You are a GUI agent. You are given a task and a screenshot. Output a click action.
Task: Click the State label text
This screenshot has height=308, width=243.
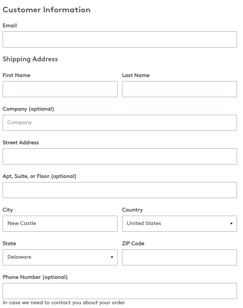(9, 243)
